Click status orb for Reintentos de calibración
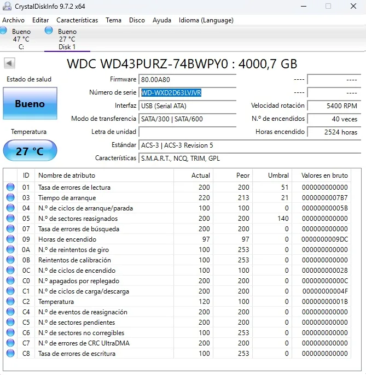This screenshot has width=366, height=375. click(10, 260)
